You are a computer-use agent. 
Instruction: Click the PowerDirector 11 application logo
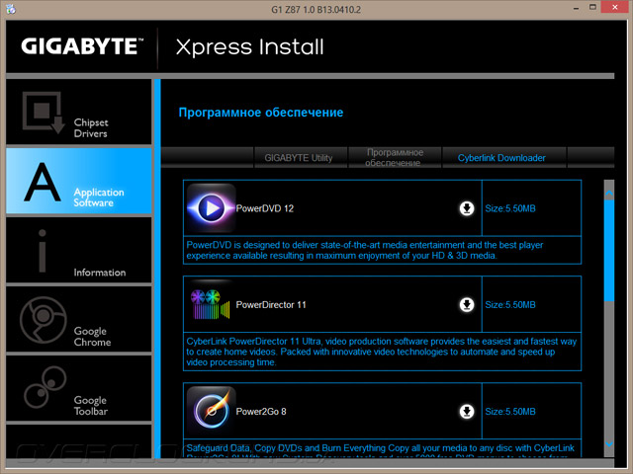click(x=210, y=305)
